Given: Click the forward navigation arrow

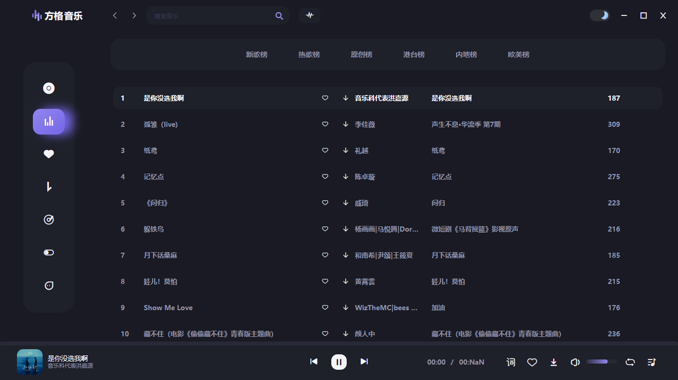Looking at the screenshot, I should pos(134,15).
